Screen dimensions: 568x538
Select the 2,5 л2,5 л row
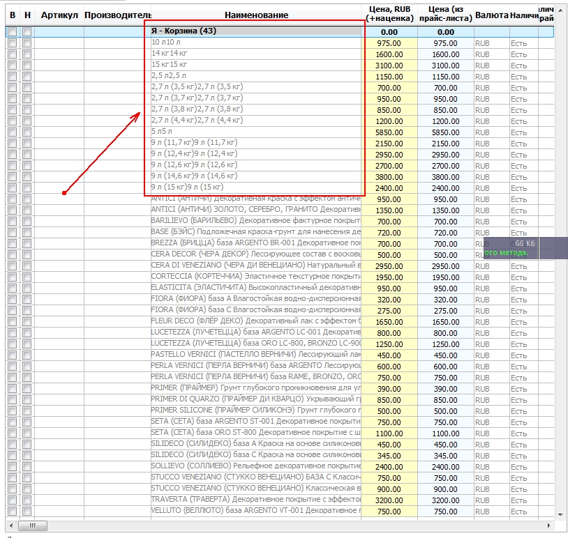tap(280, 77)
